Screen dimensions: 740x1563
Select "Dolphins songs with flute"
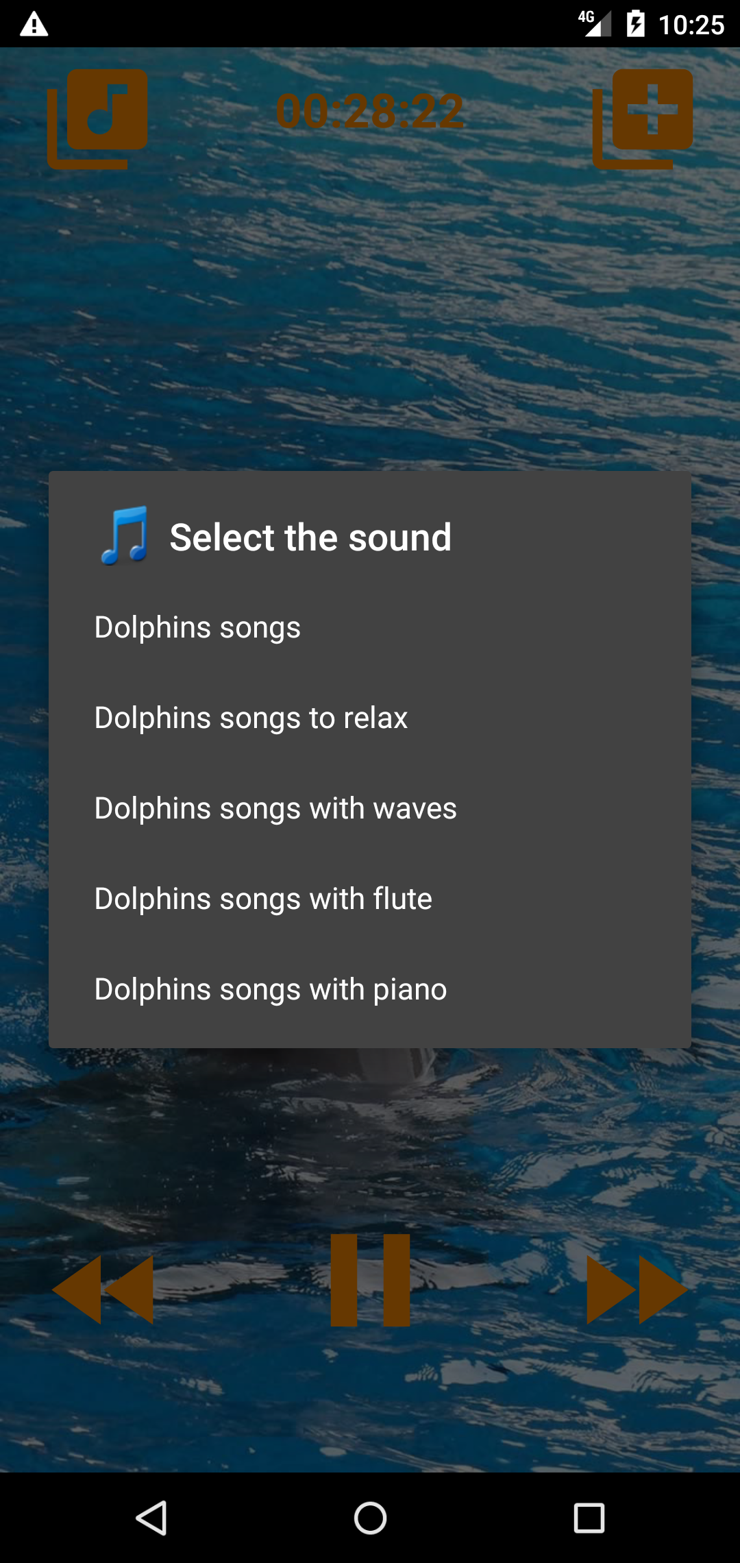click(x=263, y=899)
